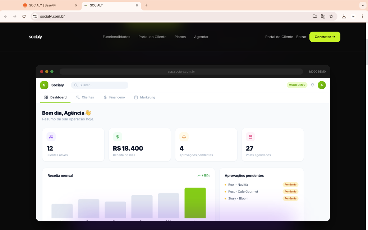Click the Entrar link
Image resolution: width=368 pixels, height=230 pixels.
[302, 37]
